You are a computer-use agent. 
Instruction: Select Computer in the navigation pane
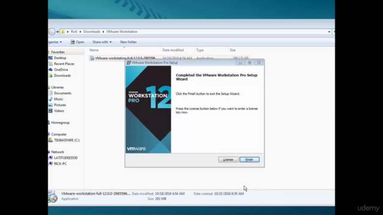(59, 134)
